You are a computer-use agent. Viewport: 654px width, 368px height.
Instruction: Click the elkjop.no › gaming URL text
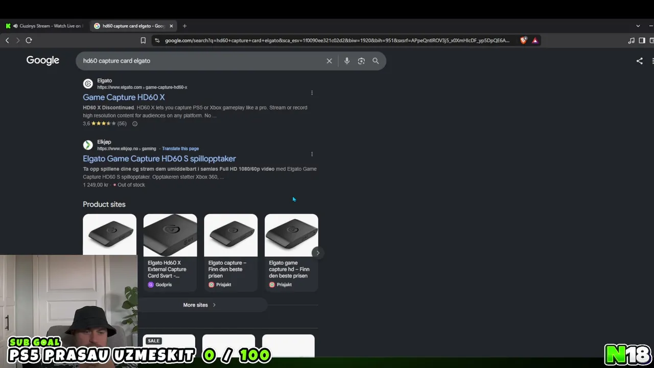click(126, 149)
